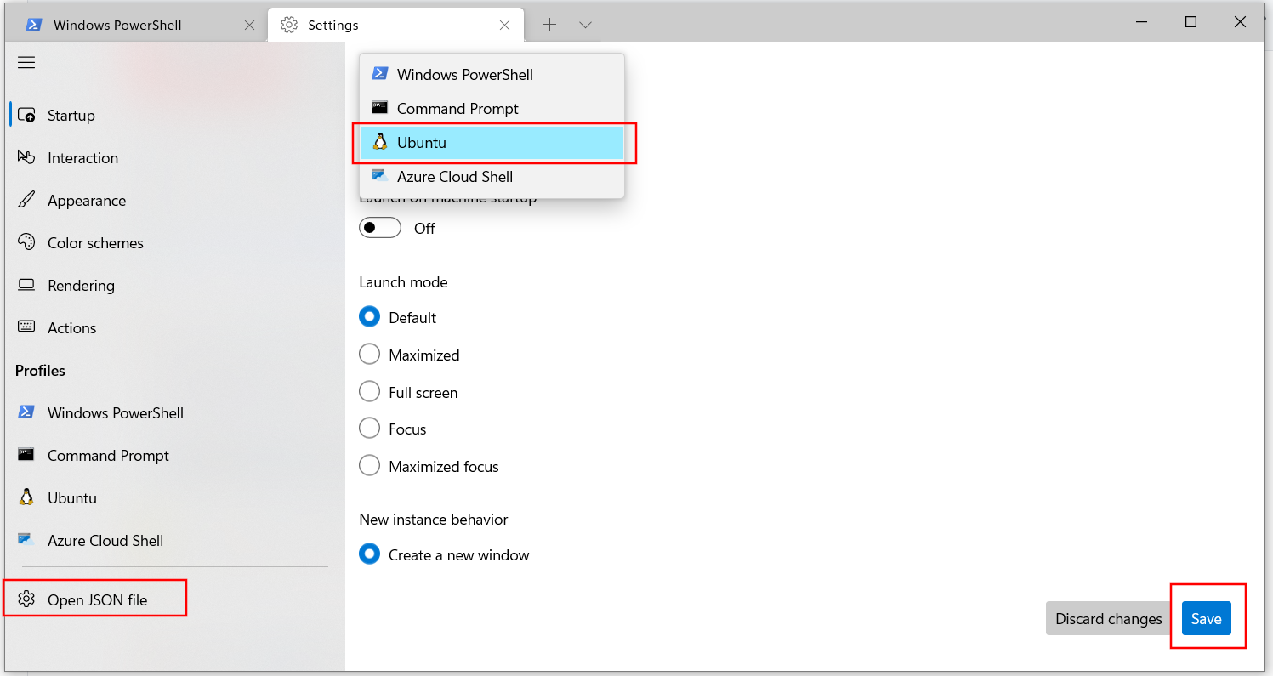Select the Maximized launch mode

[369, 355]
